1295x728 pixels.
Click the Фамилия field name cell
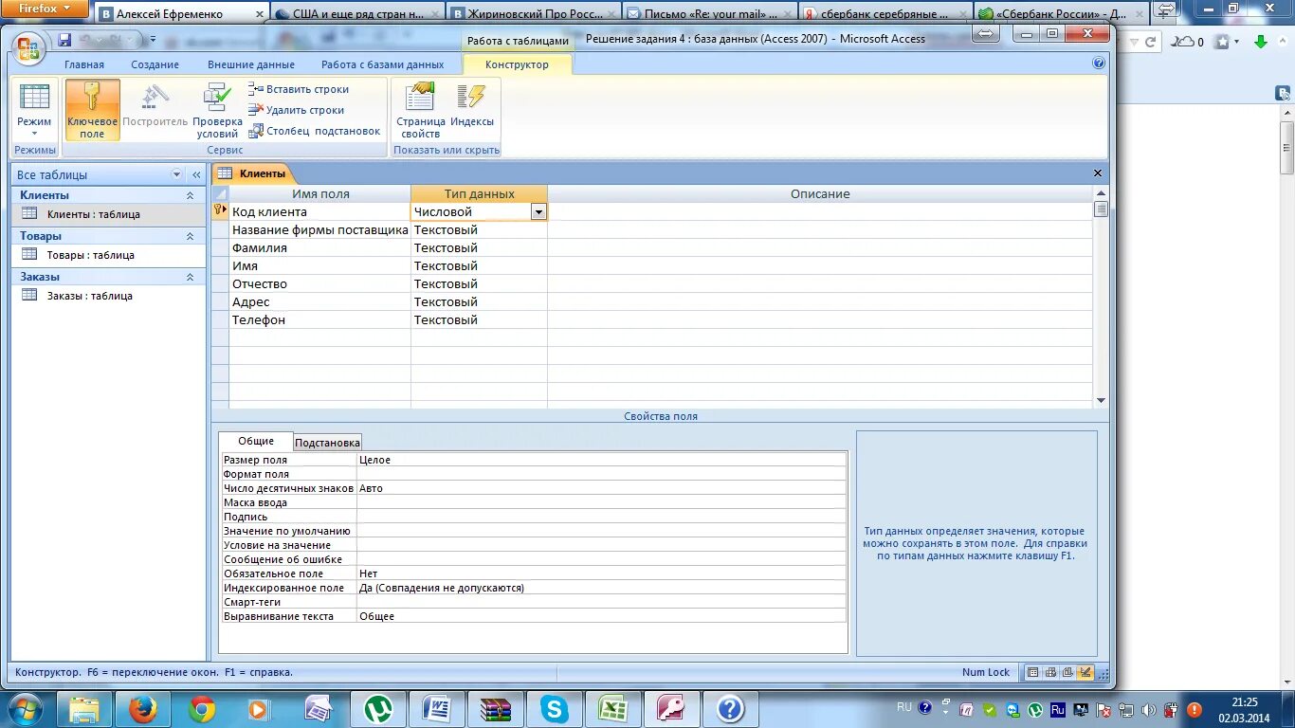(319, 248)
